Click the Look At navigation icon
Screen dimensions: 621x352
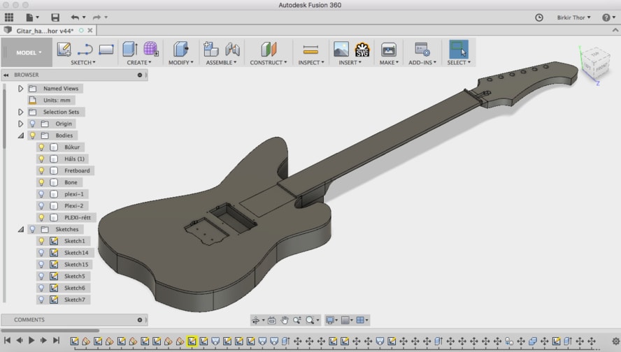[271, 320]
